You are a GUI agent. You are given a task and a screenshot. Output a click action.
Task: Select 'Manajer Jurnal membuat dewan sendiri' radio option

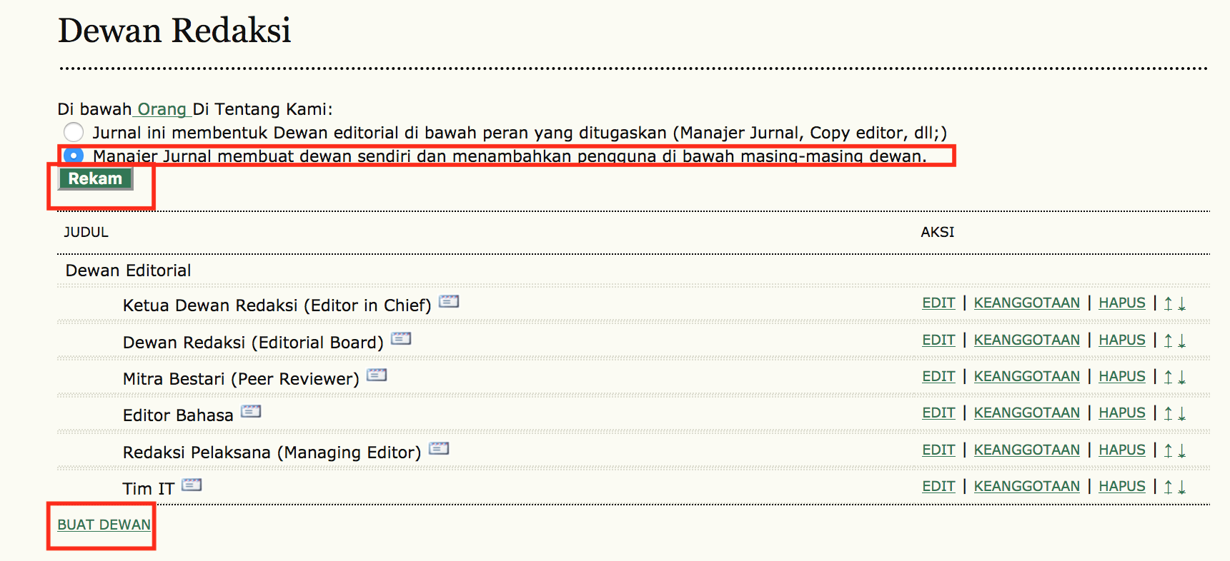pyautogui.click(x=74, y=155)
